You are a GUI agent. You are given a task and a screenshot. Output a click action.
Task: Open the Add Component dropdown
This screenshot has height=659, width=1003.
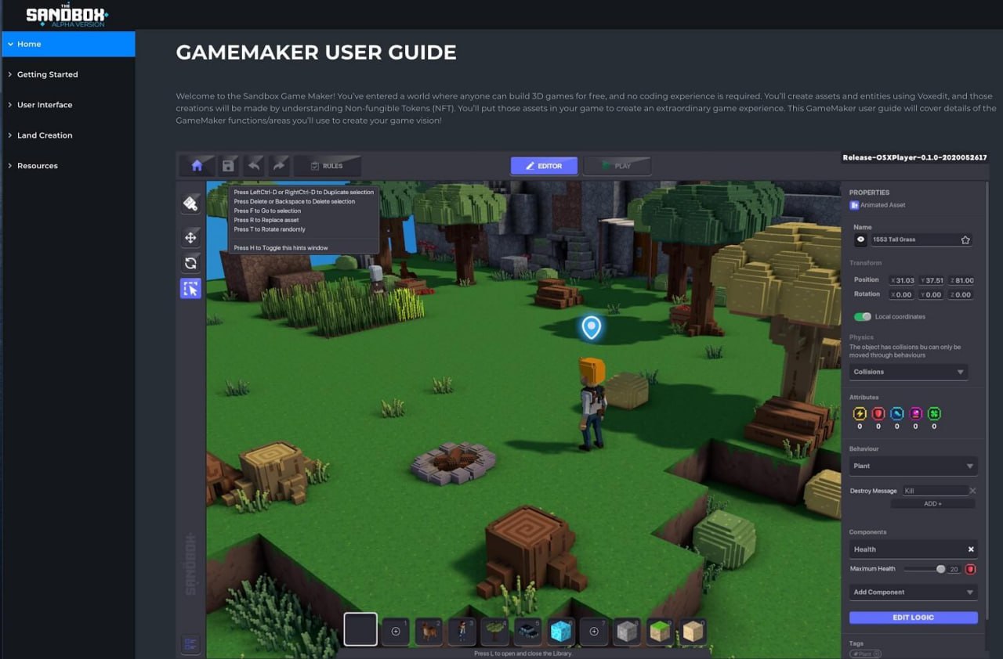pos(913,592)
